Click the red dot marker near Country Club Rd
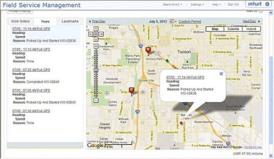The image size is (274, 159). [181, 123]
